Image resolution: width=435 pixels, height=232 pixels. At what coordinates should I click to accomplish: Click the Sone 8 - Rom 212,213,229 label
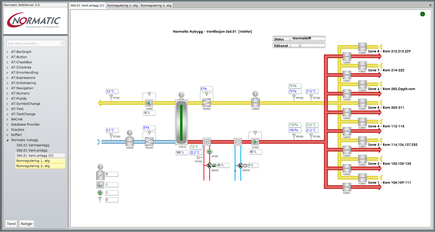389,51
